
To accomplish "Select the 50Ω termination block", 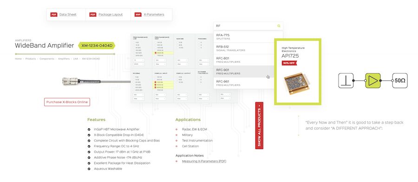I will point(400,81).
